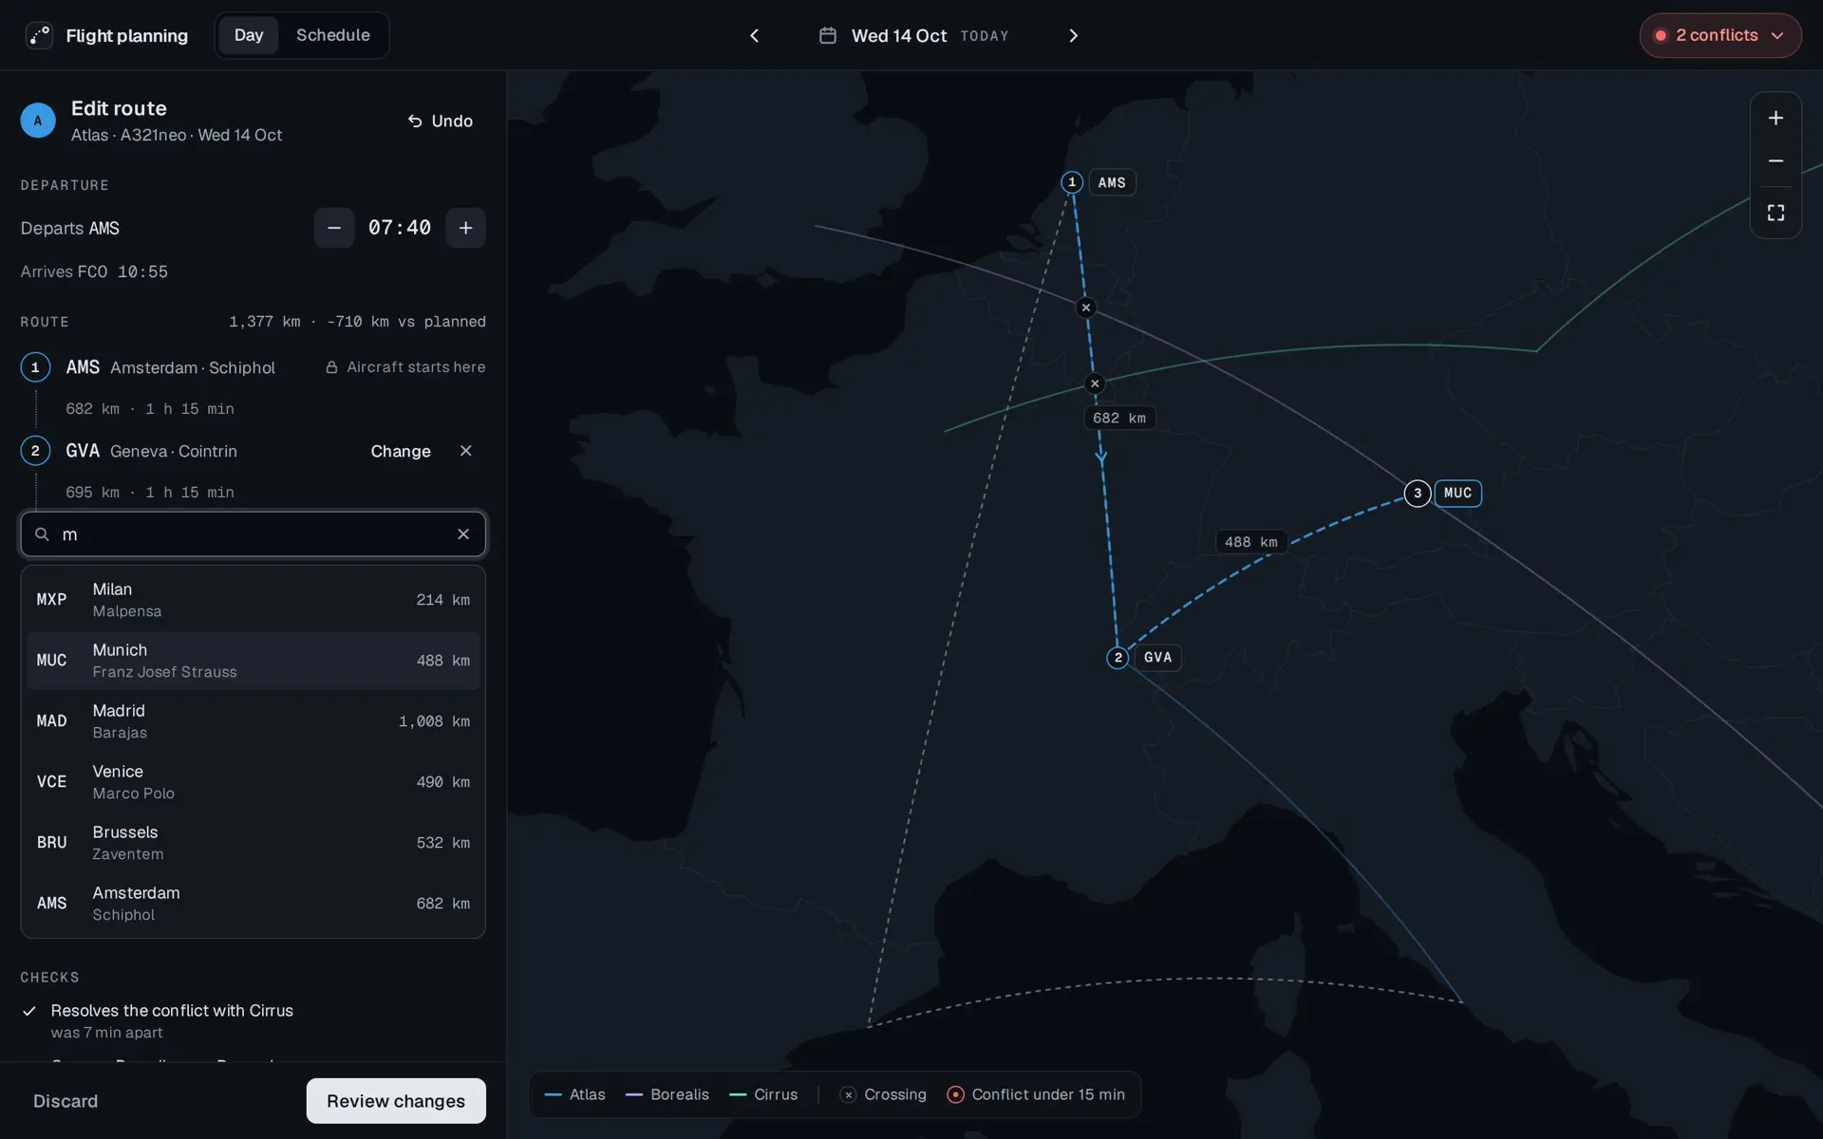Screen dimensions: 1823x1139
Task: Click Resolves the conflict with Cirrus check
Action: 172,1011
